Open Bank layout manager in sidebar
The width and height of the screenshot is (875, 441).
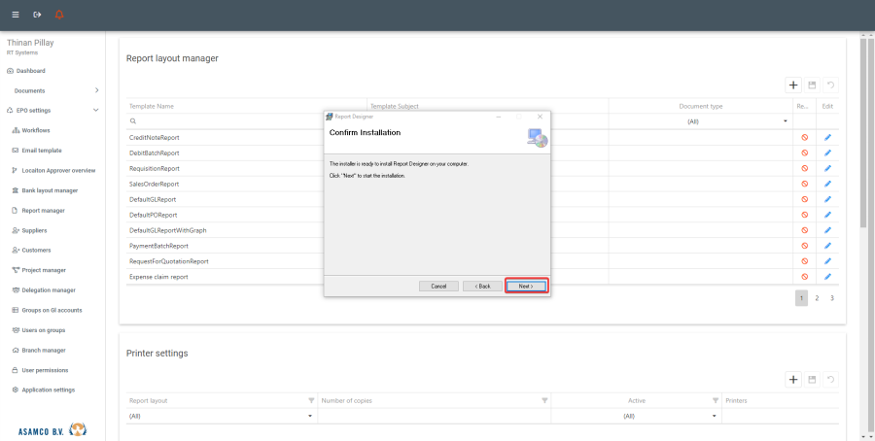[x=50, y=190]
